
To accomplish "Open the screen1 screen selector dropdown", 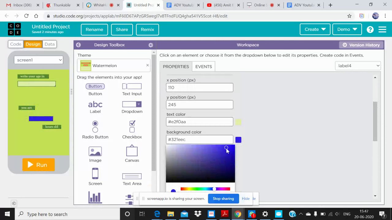I will pyautogui.click(x=39, y=60).
